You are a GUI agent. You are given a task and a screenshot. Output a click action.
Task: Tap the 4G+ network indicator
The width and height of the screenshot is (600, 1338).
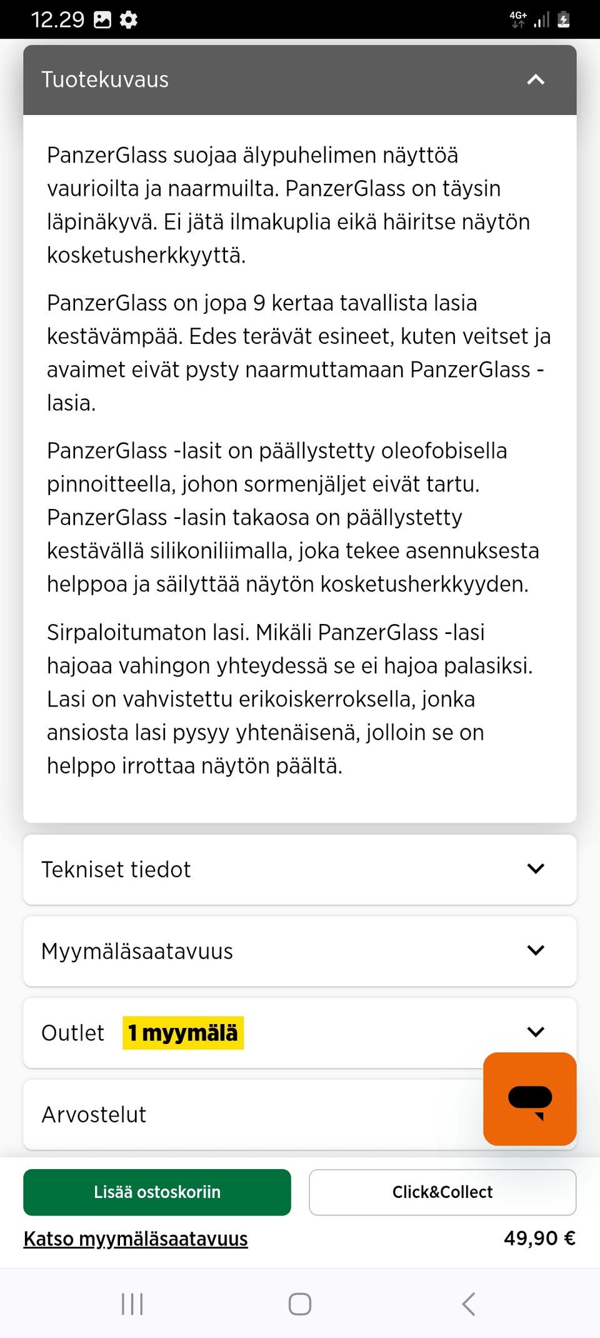point(517,18)
